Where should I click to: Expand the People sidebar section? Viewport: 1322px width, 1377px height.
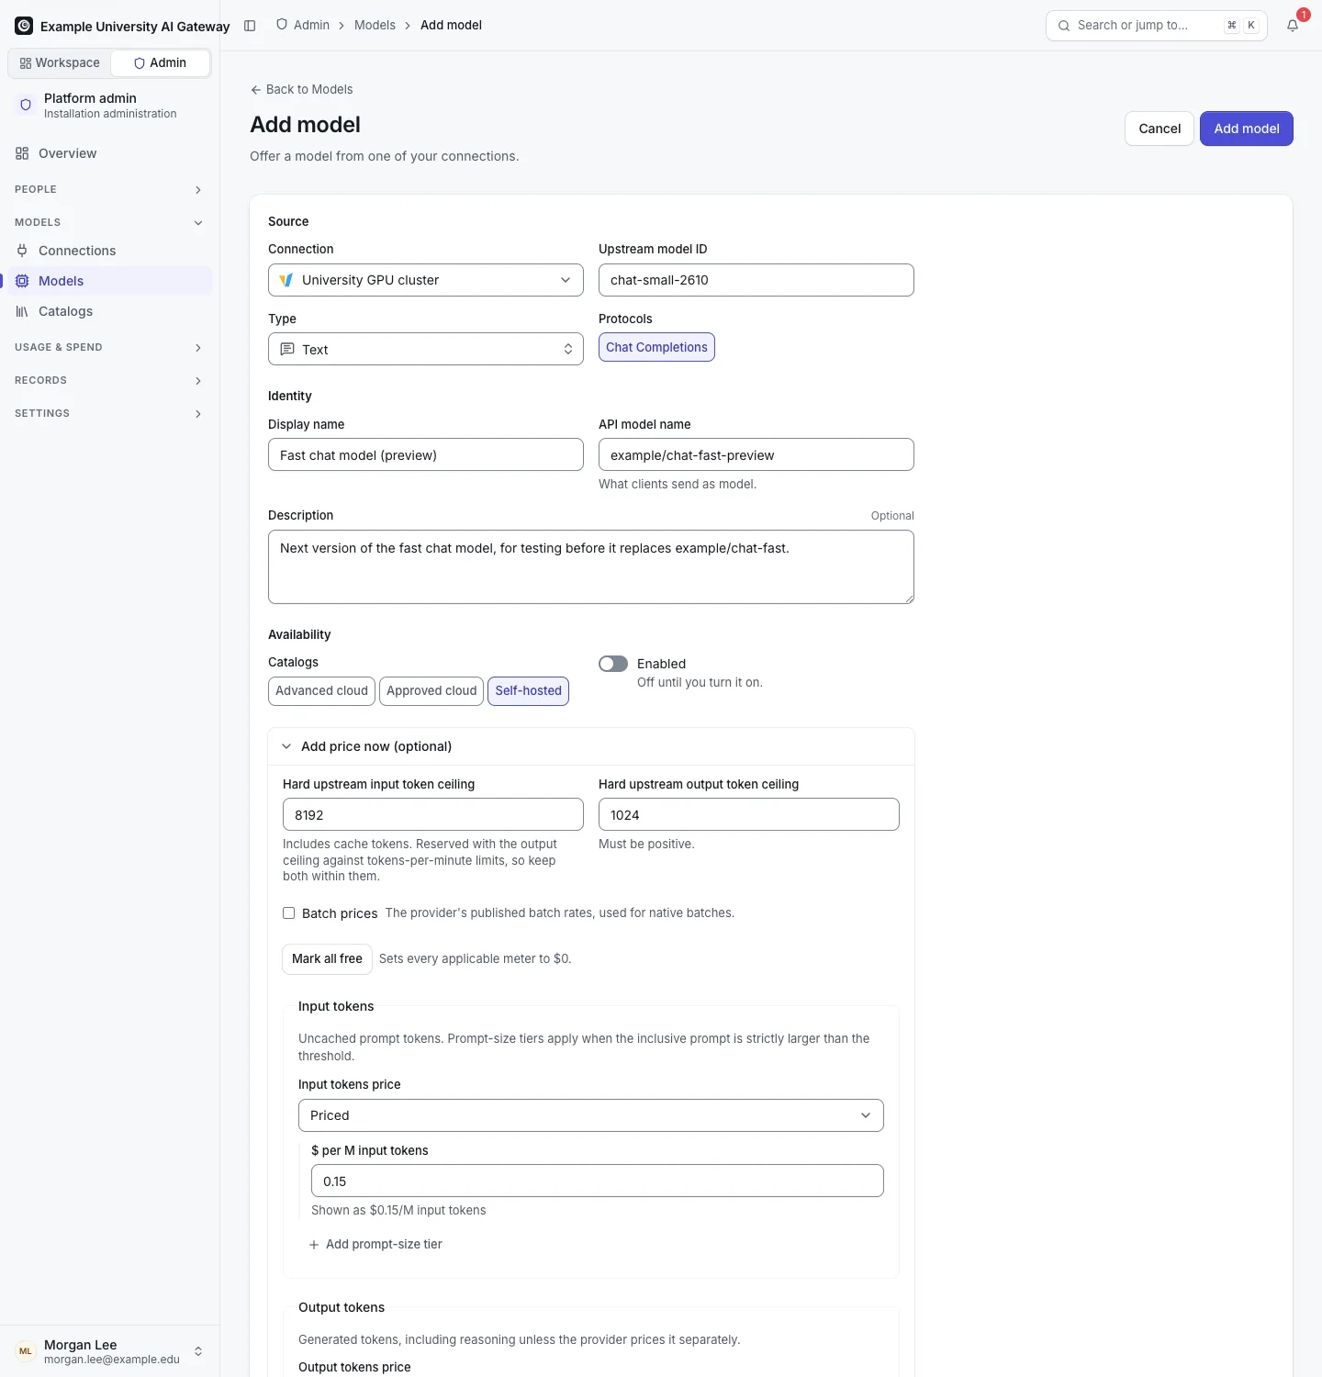109,189
